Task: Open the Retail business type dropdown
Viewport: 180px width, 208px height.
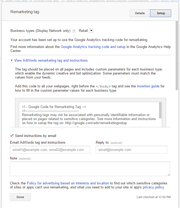Action: click(x=91, y=31)
